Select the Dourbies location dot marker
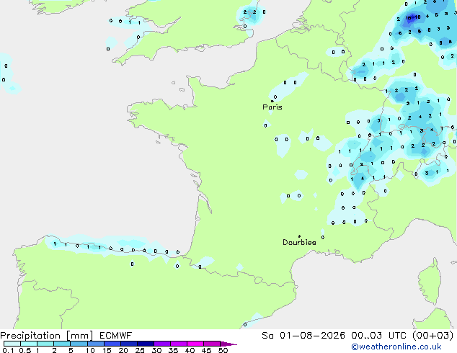Screen dimensions: 457x353 [299, 236]
